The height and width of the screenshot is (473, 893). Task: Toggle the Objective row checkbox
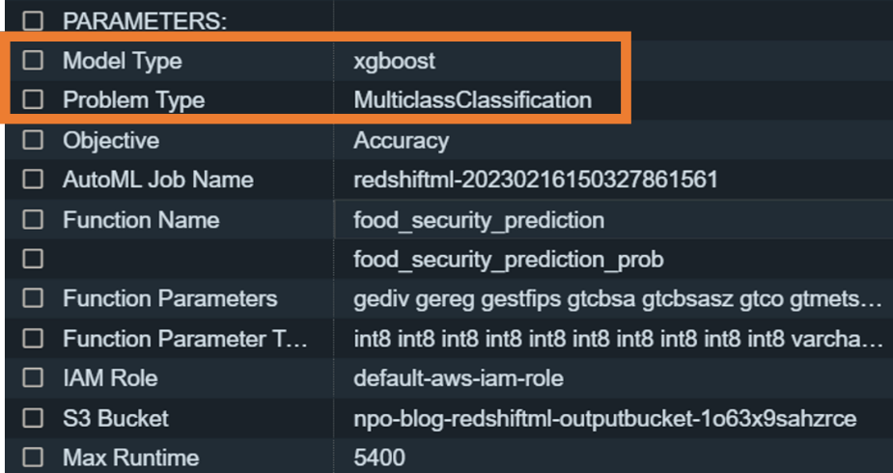point(33,140)
